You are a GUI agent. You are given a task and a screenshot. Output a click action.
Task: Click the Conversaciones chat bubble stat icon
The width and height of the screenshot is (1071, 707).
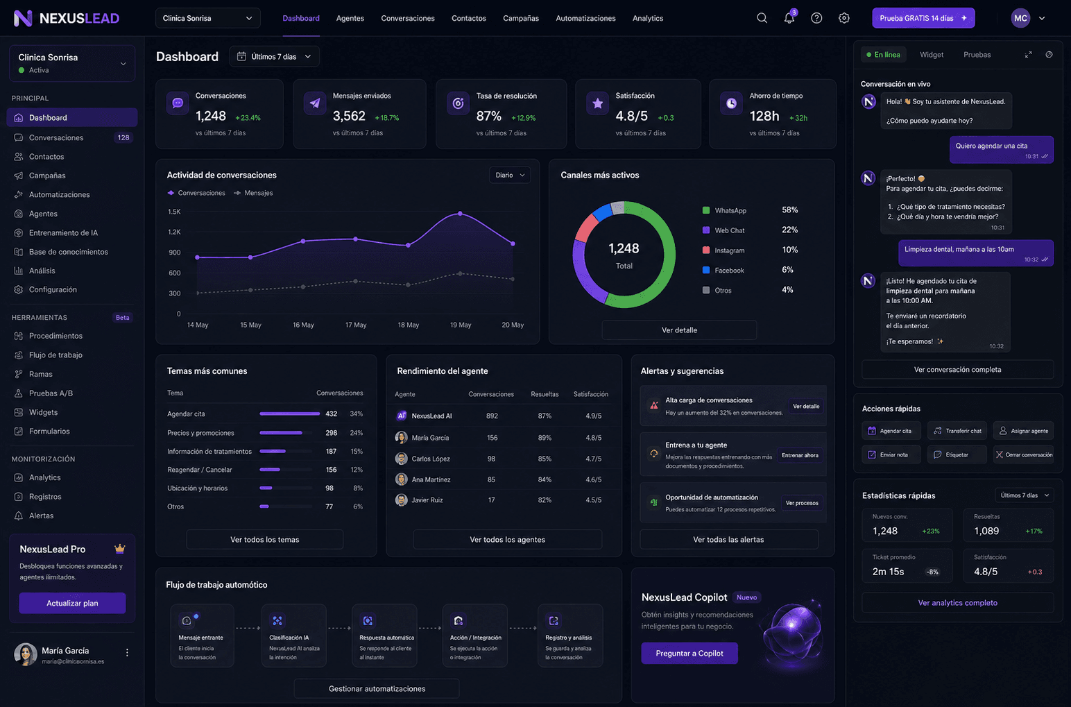[178, 103]
